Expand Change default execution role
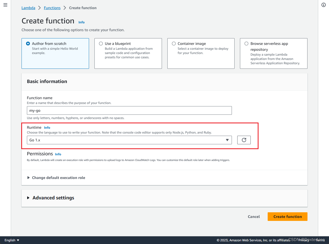The height and width of the screenshot is (244, 329). (x=56, y=178)
